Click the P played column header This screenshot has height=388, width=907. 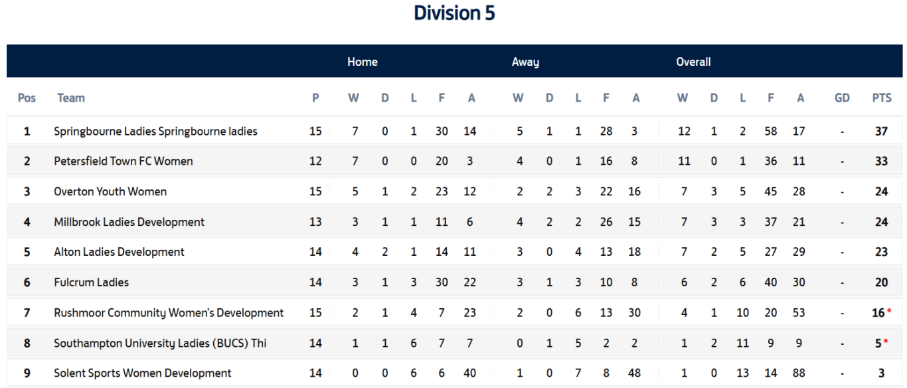pyautogui.click(x=315, y=98)
